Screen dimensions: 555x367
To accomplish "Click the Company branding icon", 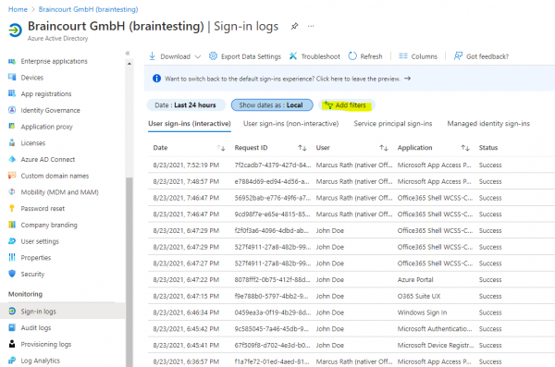I will pos(12,225).
